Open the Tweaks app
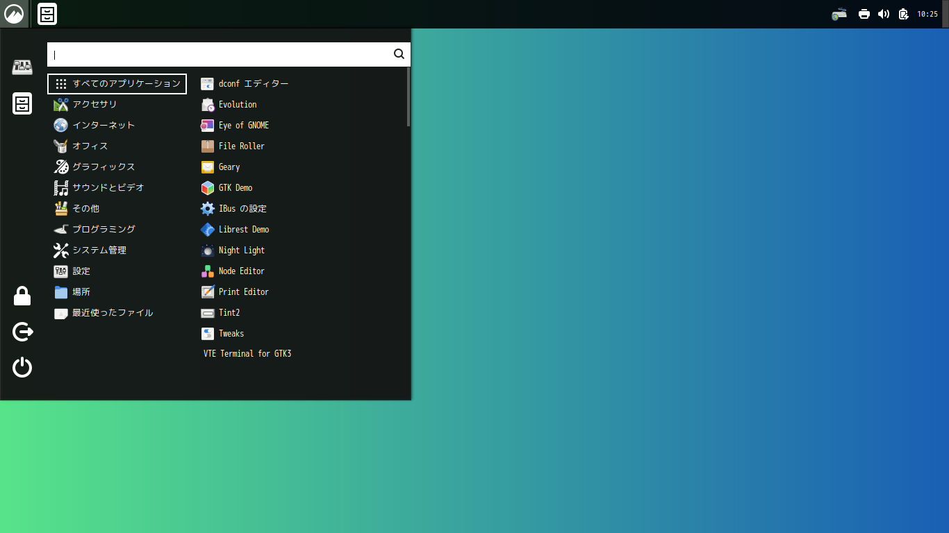Screen dimensions: 949x533 pyautogui.click(x=300, y=333)
